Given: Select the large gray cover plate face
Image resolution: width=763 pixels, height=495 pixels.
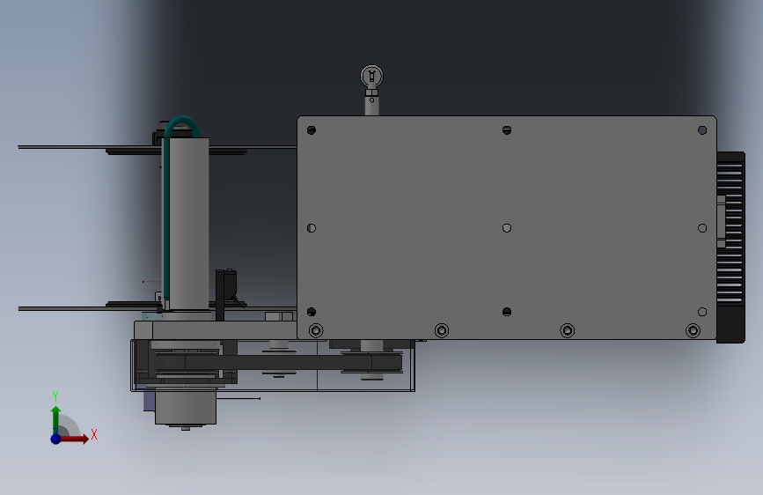Looking at the screenshot, I should (506, 227).
